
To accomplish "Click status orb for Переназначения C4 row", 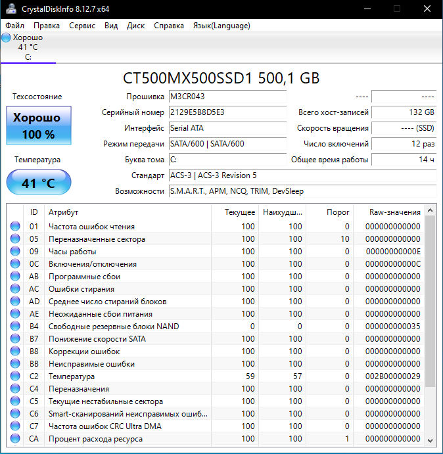I will [15, 388].
